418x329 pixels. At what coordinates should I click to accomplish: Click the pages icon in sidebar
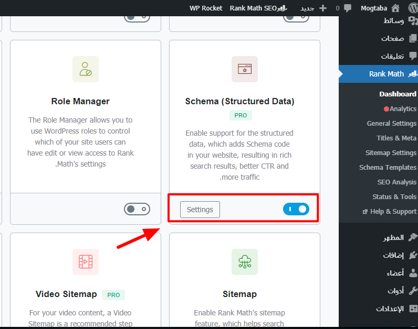coord(413,38)
